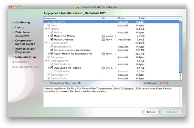Uncheck Surround-Impulsantwortdateien checkbox

click(52, 50)
